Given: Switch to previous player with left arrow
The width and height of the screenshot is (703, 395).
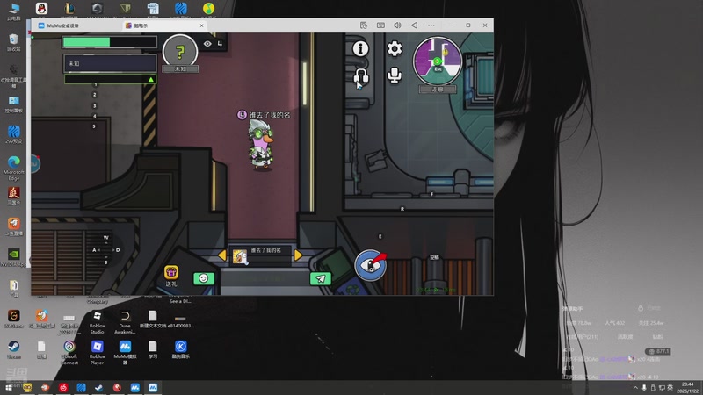Looking at the screenshot, I should (x=222, y=255).
